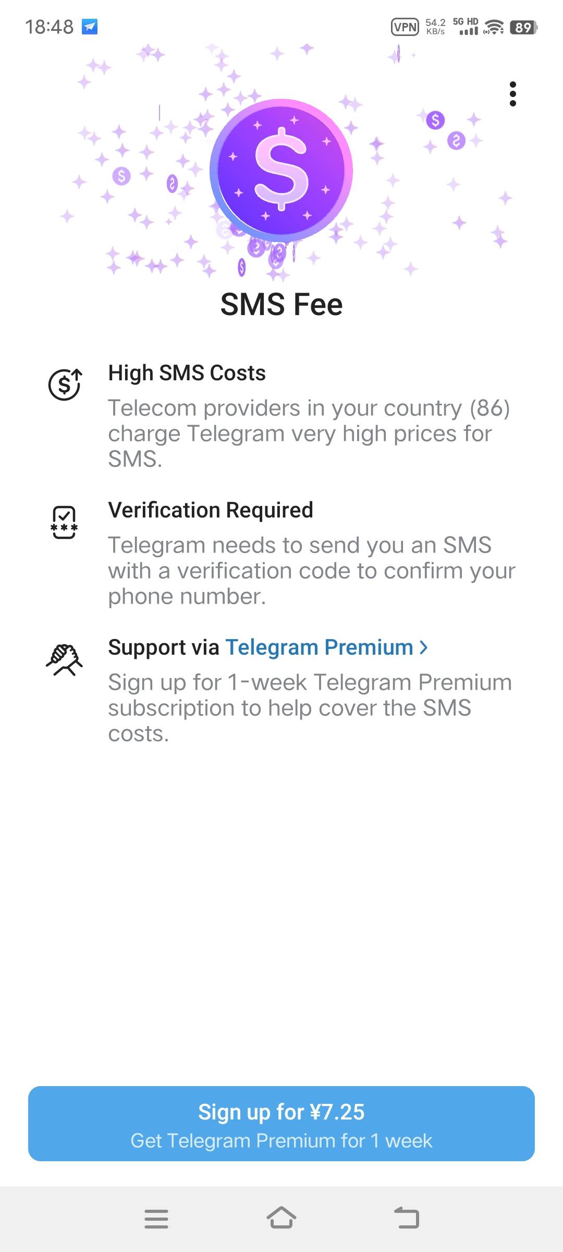Tap the Verification Required title
This screenshot has height=1252, width=563.
point(211,510)
